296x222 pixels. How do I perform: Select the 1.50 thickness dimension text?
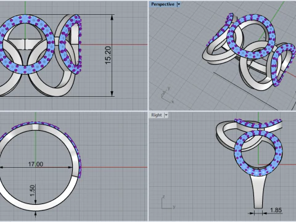[x=32, y=191]
